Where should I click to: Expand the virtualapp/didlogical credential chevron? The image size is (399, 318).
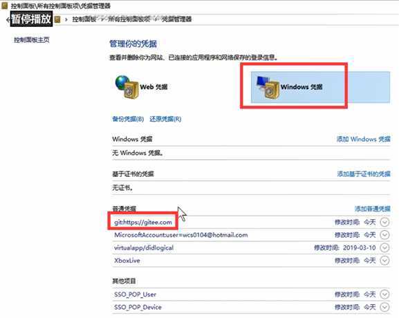(x=384, y=247)
